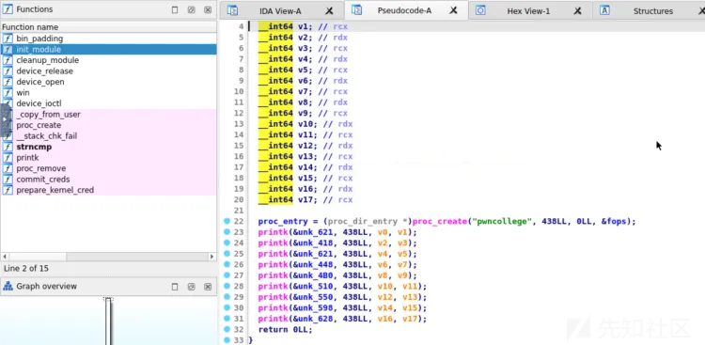Float the Functions panel window
The image size is (705, 345).
coord(191,10)
